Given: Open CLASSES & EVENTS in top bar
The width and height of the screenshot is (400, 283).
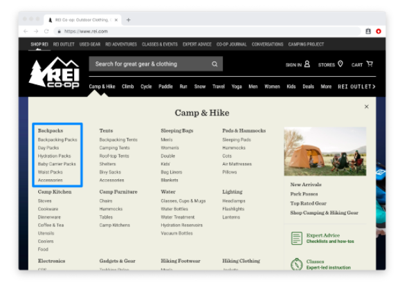Looking at the screenshot, I should [x=160, y=44].
